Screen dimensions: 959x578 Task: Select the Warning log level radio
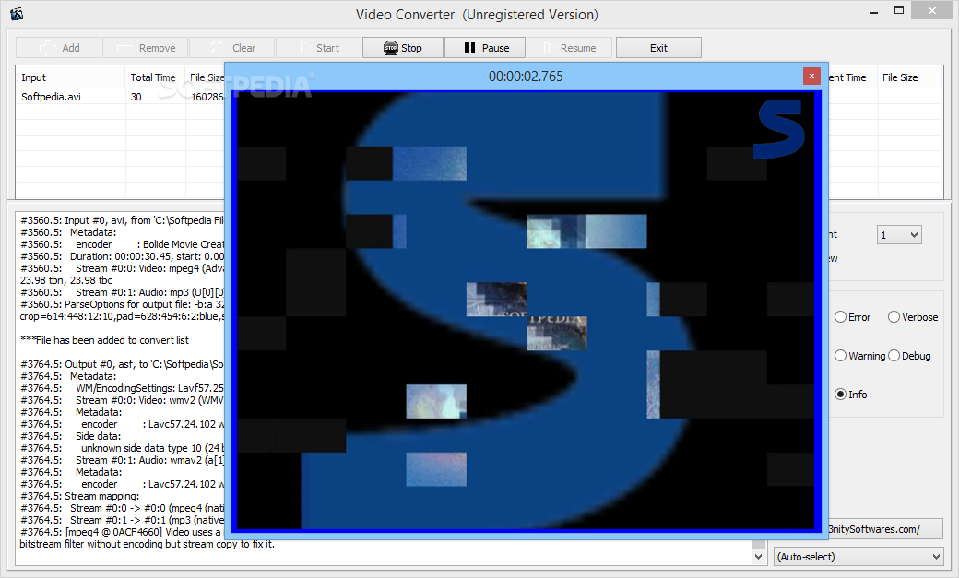860,355
